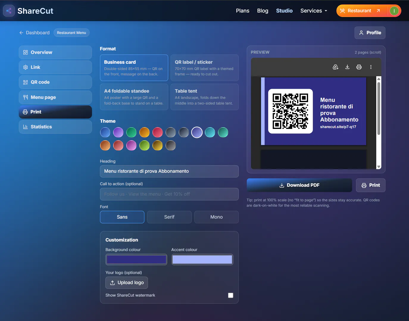The width and height of the screenshot is (409, 321).
Task: Select the Print item in the sidebar
Action: click(55, 112)
